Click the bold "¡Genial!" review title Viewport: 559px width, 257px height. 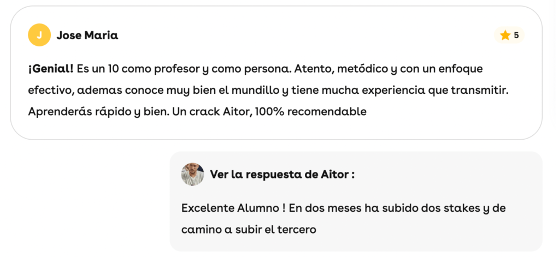(x=50, y=69)
